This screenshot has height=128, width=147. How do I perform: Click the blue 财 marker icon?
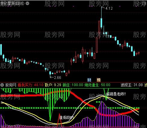pos(89,80)
